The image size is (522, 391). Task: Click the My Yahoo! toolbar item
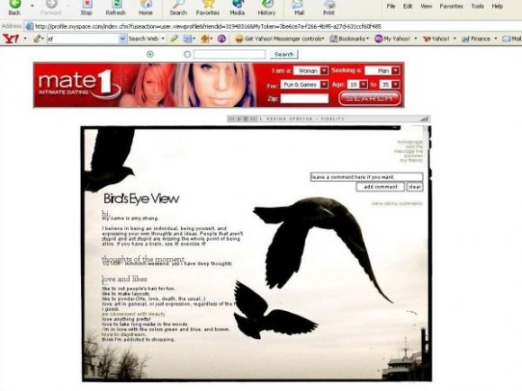392,39
